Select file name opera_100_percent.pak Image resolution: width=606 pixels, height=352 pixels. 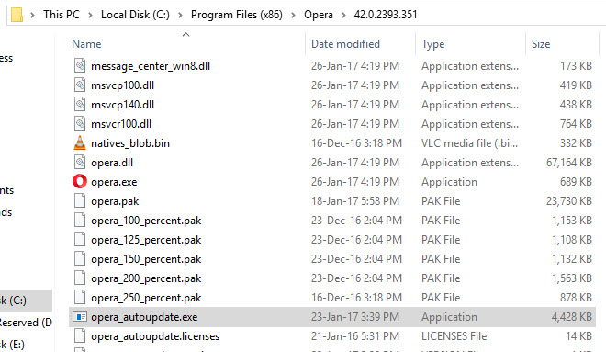[x=146, y=221]
